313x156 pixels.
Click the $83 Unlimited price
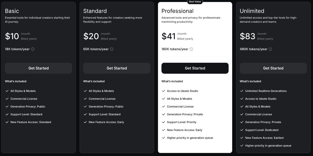pyautogui.click(x=248, y=36)
